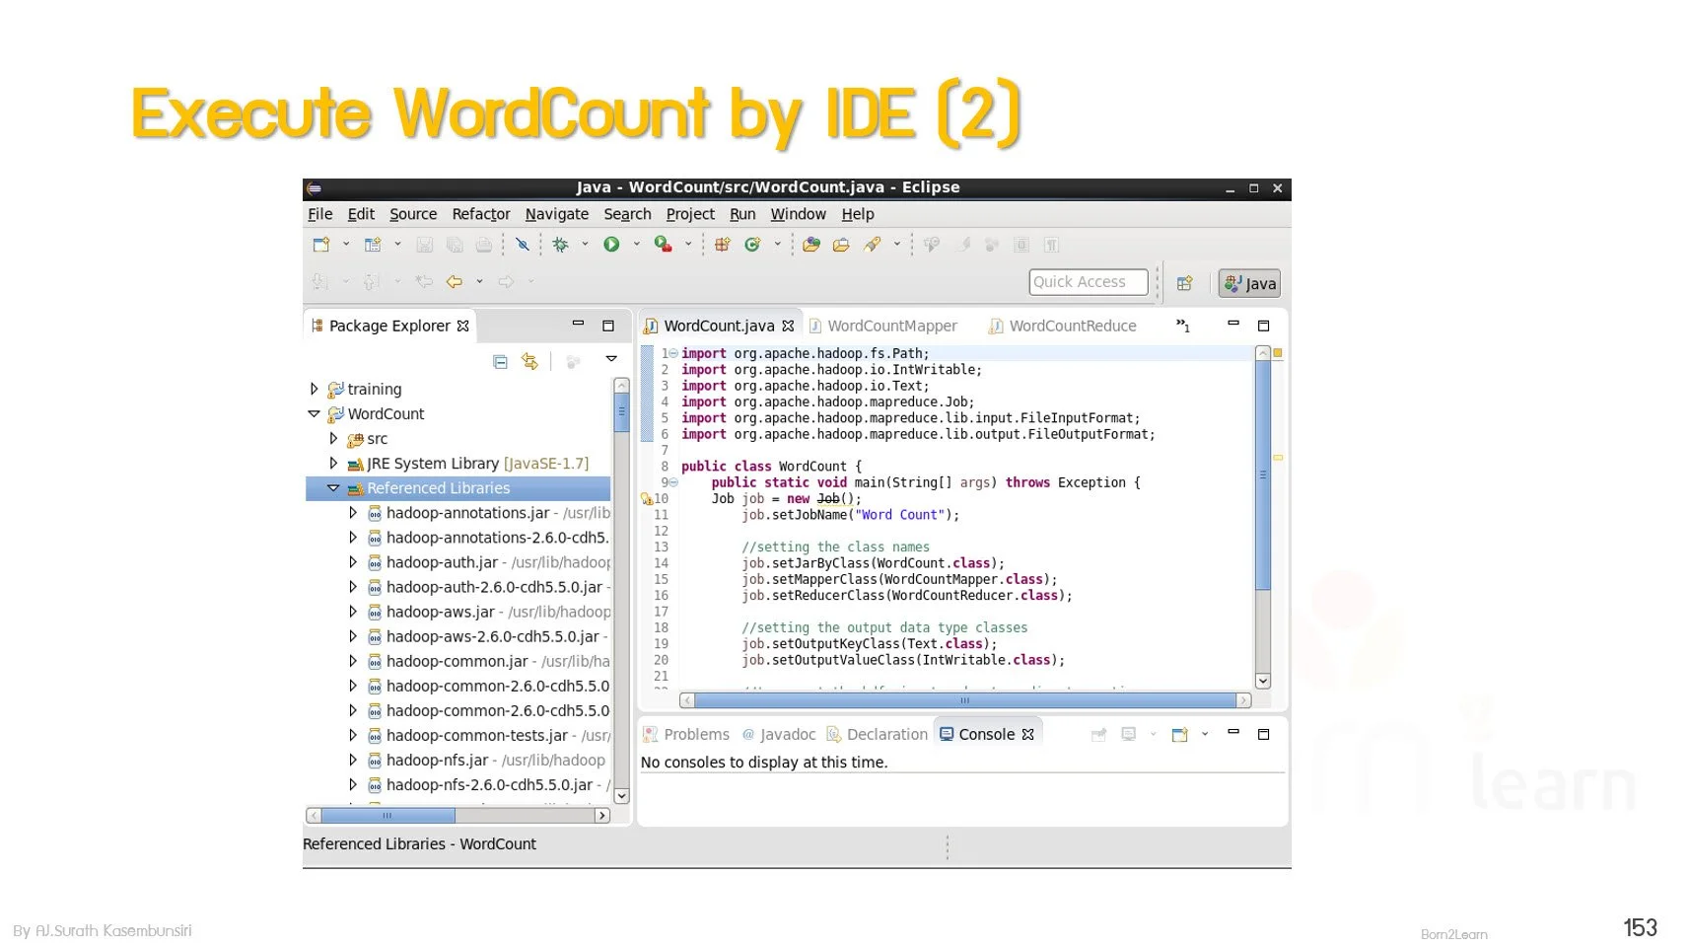
Task: Click the editor vertical scrollbar thumb
Action: click(1263, 475)
